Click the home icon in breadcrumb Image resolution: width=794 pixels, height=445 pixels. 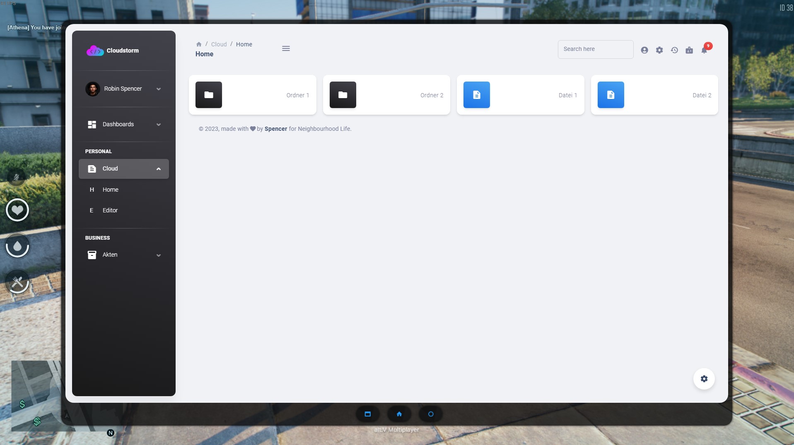[199, 44]
